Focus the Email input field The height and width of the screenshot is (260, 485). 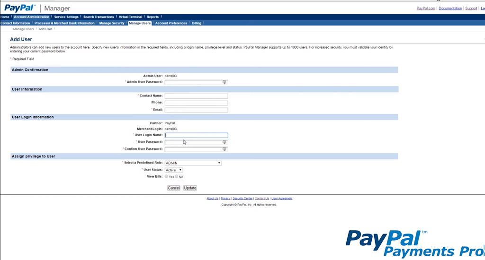(x=196, y=110)
